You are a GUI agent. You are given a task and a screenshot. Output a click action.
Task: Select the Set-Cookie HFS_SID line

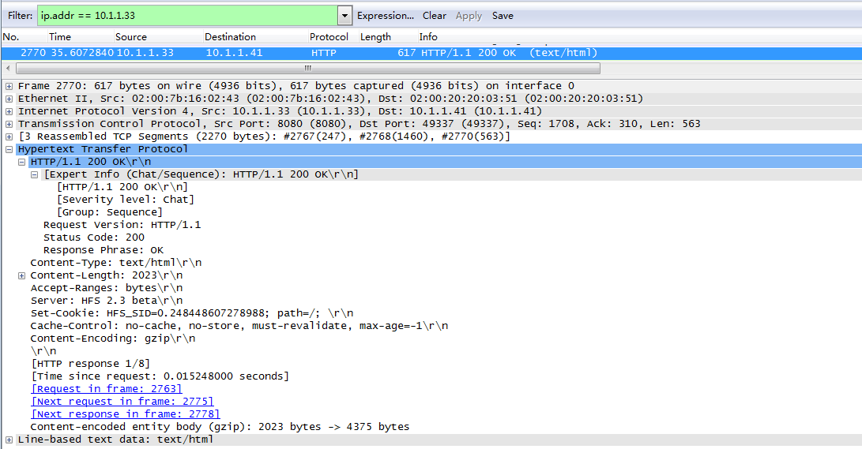192,312
